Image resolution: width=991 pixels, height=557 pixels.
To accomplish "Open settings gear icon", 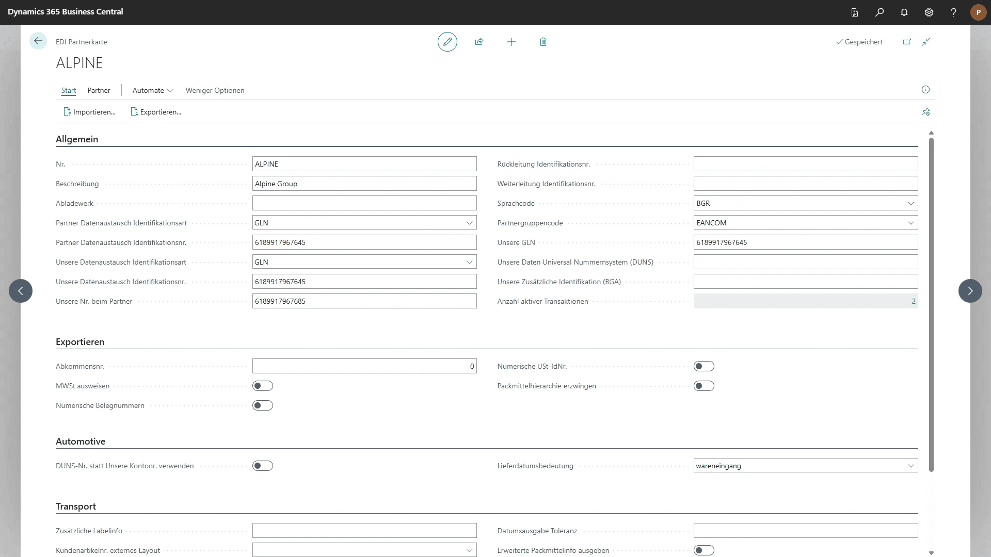I will (x=929, y=12).
